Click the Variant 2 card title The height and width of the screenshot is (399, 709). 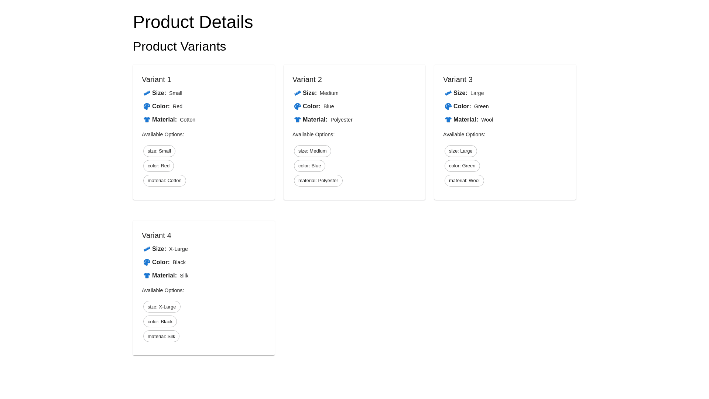pos(307,79)
